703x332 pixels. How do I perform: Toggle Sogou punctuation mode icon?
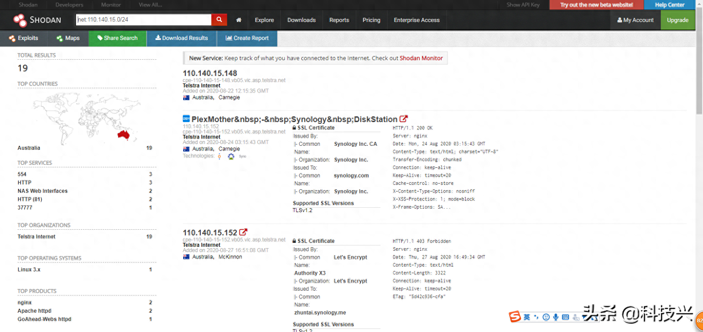pyautogui.click(x=536, y=317)
